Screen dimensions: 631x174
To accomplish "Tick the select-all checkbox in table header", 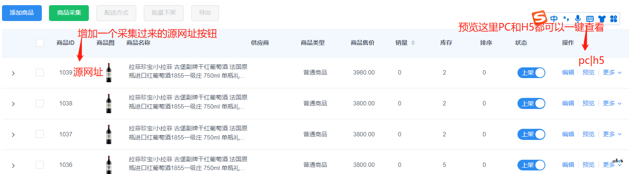I will [40, 43].
